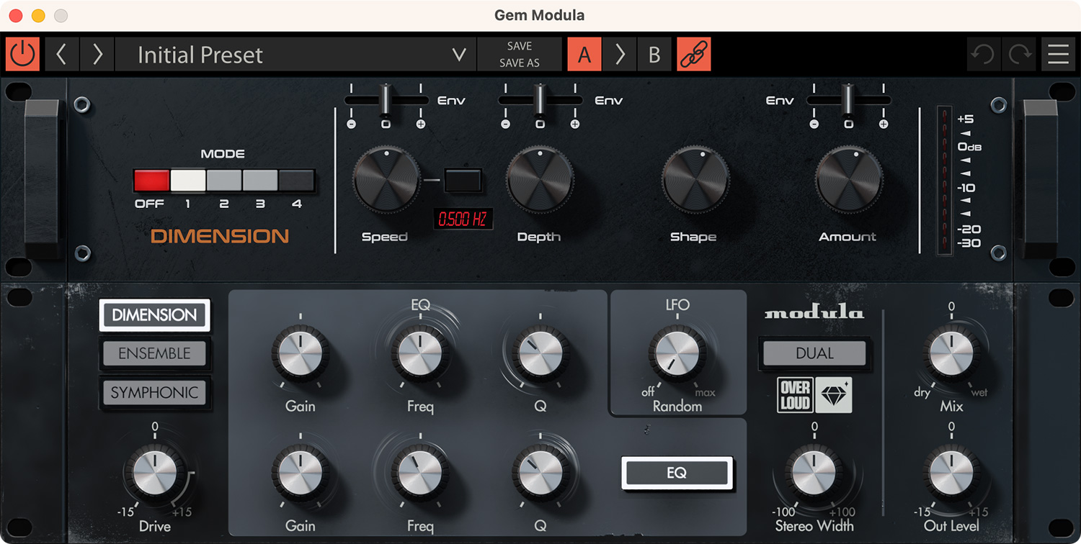
Task: Click the Speed knob
Action: click(386, 180)
